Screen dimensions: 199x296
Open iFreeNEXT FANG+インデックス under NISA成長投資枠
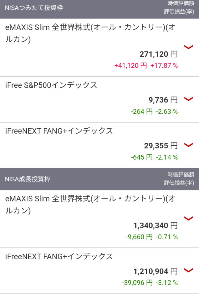pos(59,256)
